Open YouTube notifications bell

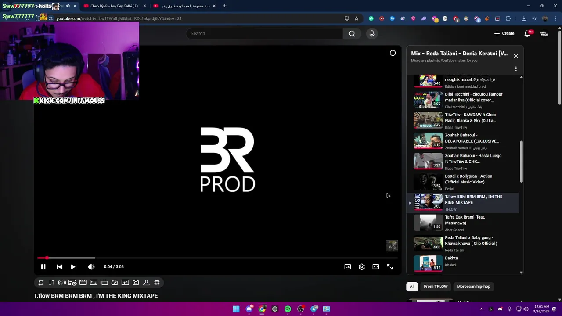point(528,33)
